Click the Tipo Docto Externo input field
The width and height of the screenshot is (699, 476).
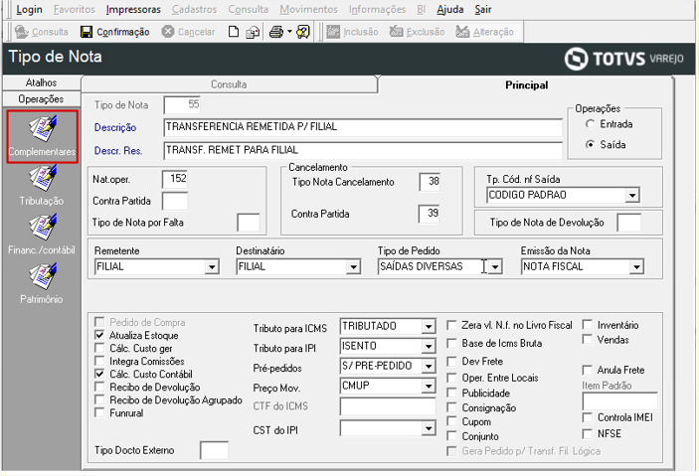pyautogui.click(x=214, y=450)
